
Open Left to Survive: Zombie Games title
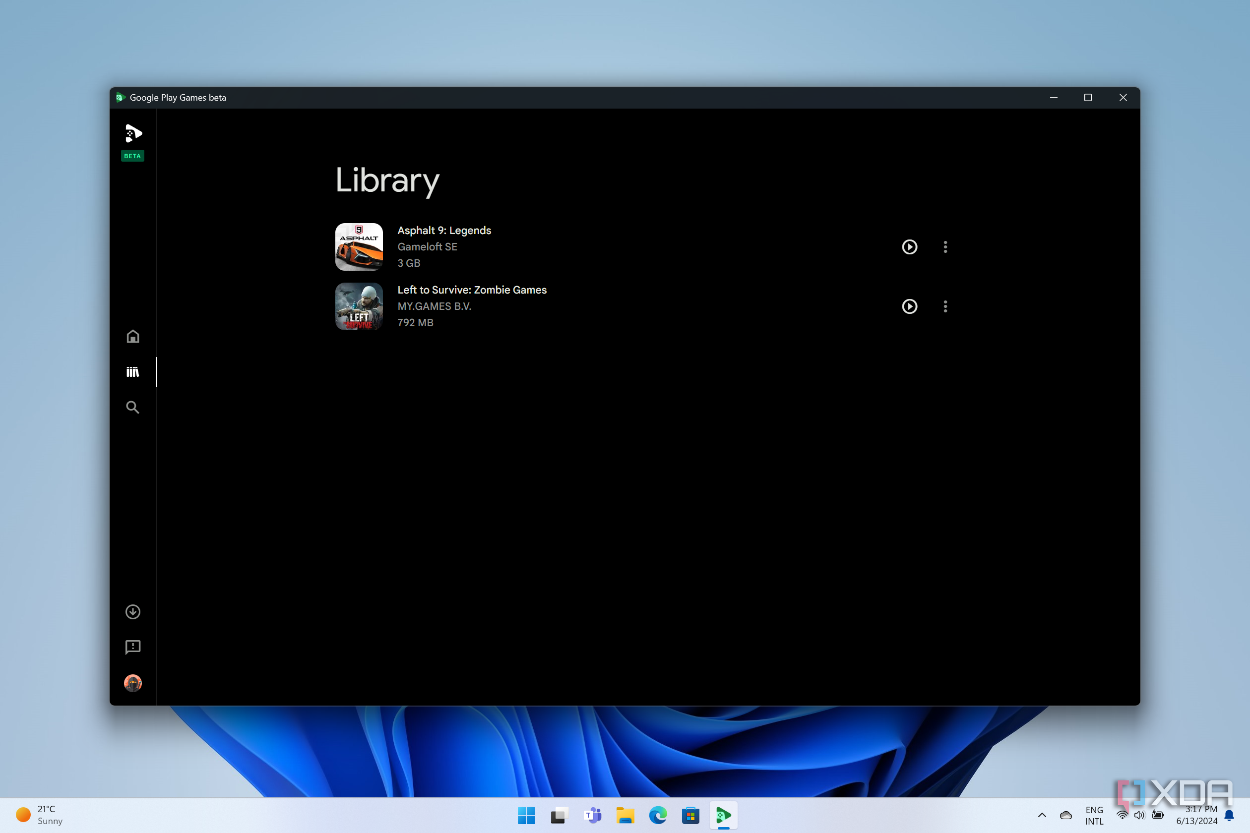pyautogui.click(x=472, y=290)
